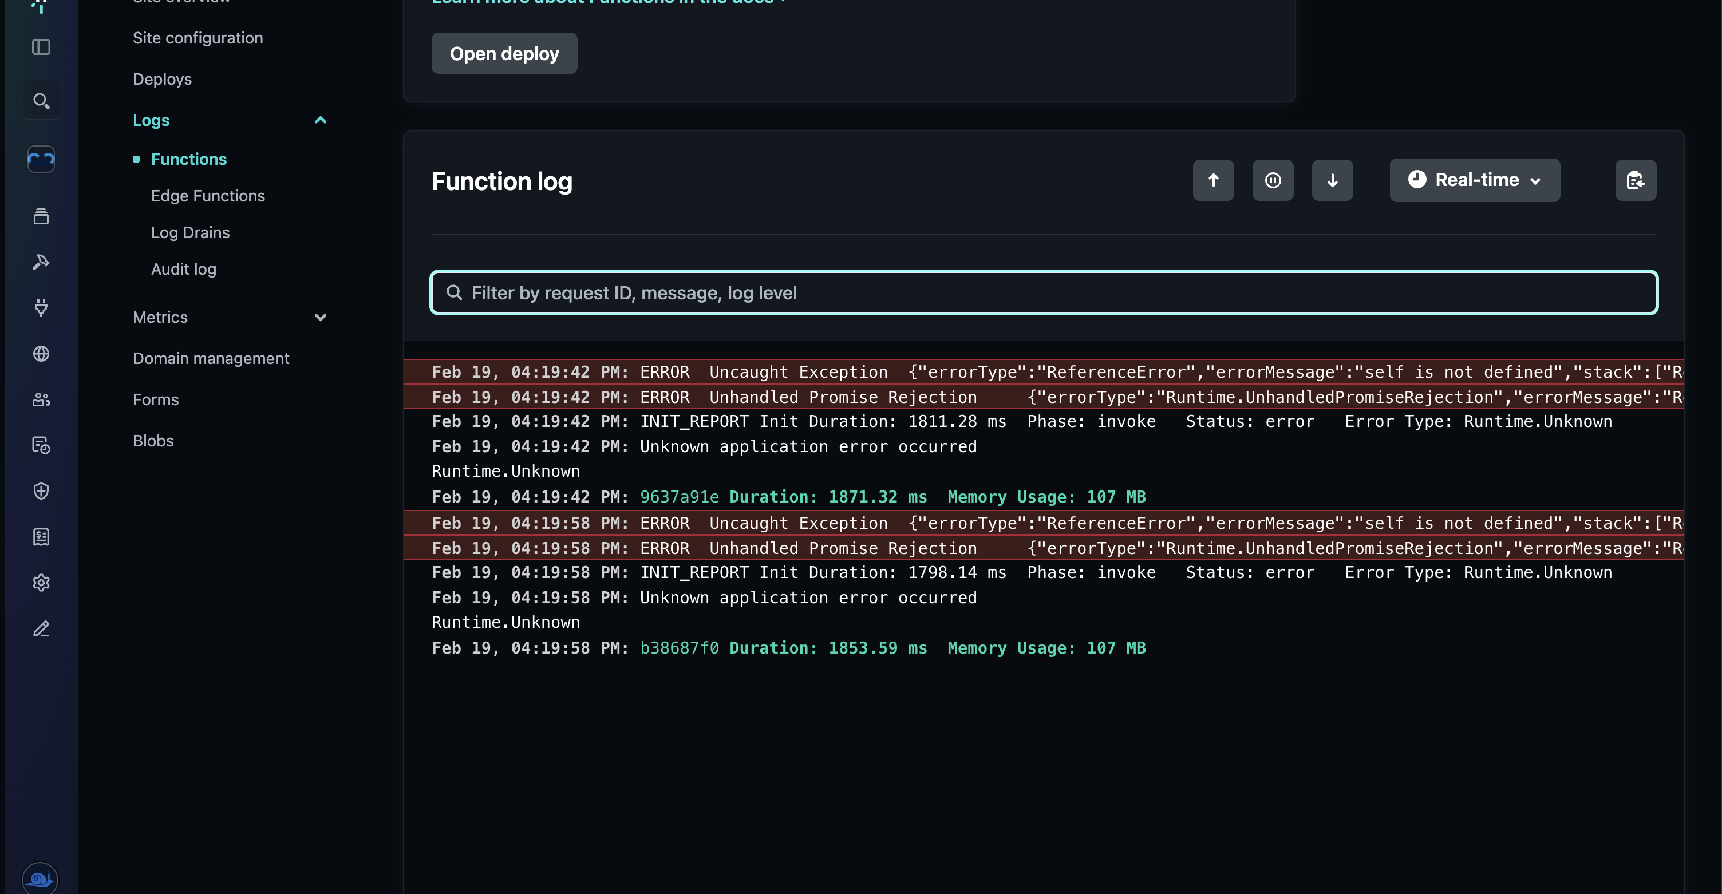Open members via the people icon
The width and height of the screenshot is (1722, 894).
[41, 399]
